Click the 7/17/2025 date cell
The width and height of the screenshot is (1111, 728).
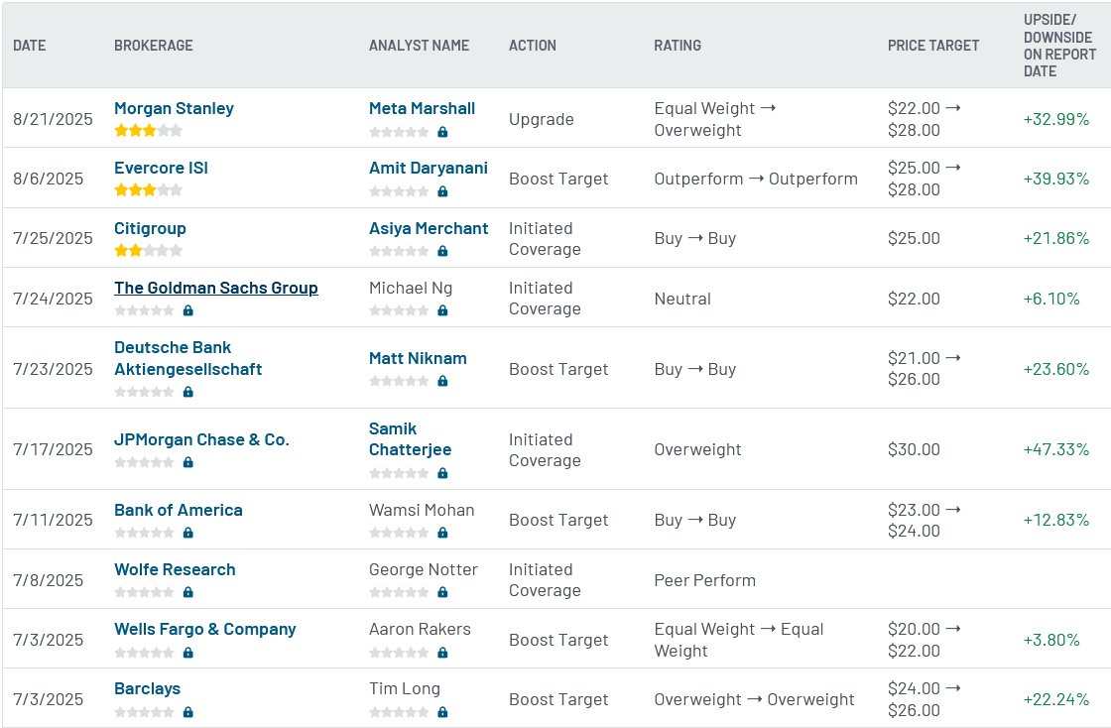(53, 449)
